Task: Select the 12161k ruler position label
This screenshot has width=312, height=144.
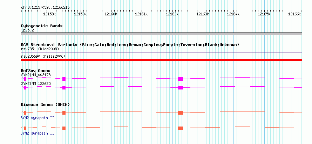Action: coord(142,14)
